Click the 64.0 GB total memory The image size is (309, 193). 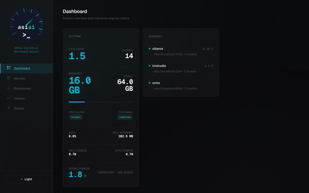125,85
